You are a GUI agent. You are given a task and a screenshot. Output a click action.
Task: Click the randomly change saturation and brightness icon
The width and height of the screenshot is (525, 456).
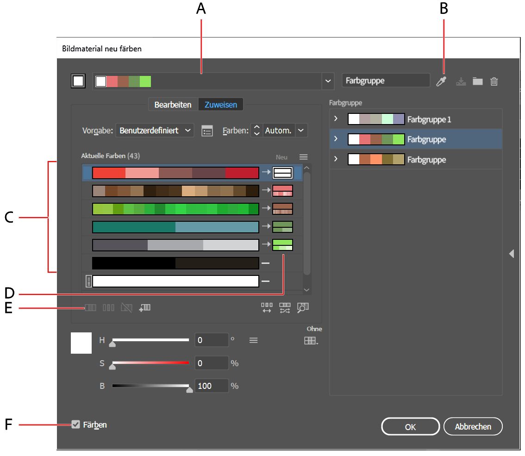285,308
